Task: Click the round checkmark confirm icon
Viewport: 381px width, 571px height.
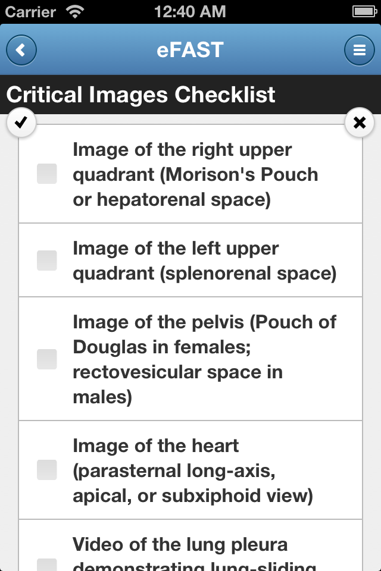Action: click(x=21, y=123)
